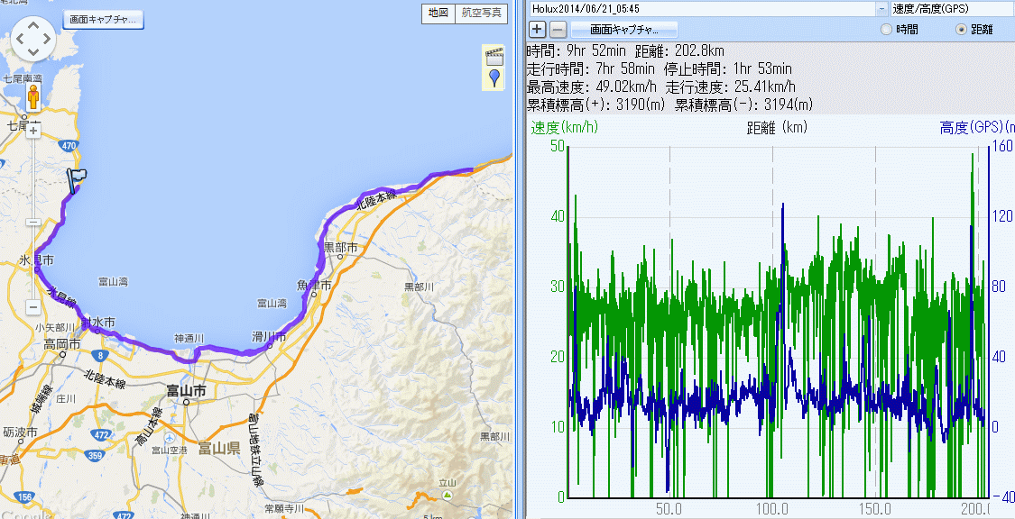Open the Holux track selection dropdown arrow
1015x519 pixels.
[881, 8]
